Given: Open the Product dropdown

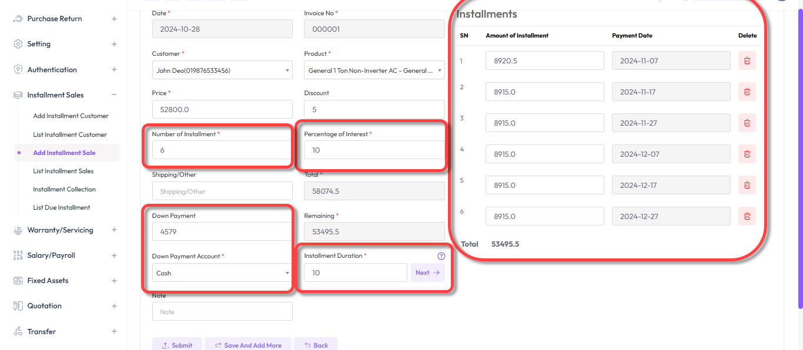Looking at the screenshot, I should pyautogui.click(x=374, y=70).
